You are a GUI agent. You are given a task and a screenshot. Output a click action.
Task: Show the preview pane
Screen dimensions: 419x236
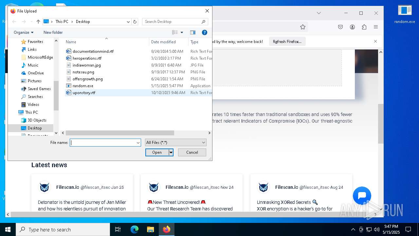[193, 32]
